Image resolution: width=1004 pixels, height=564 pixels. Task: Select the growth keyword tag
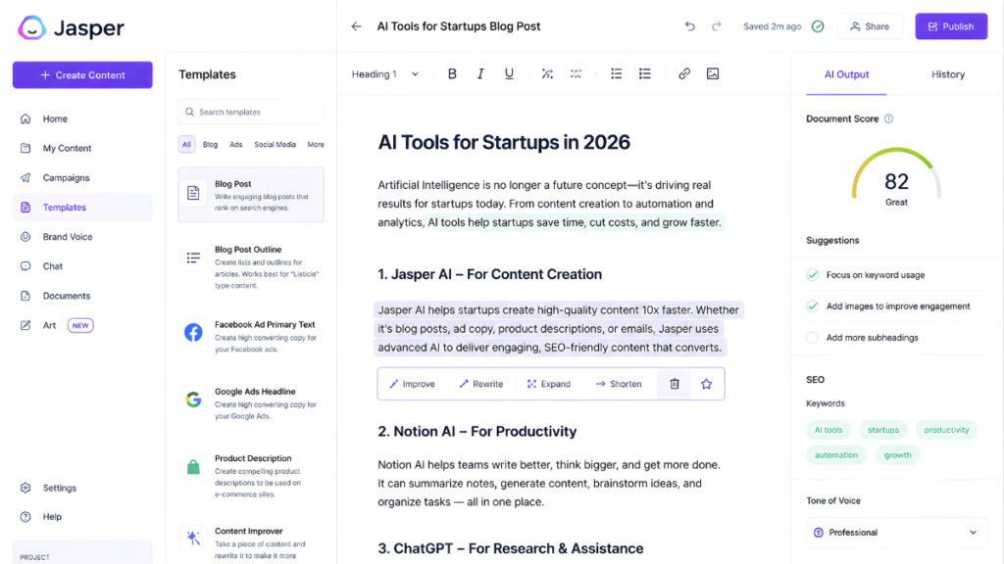click(898, 455)
